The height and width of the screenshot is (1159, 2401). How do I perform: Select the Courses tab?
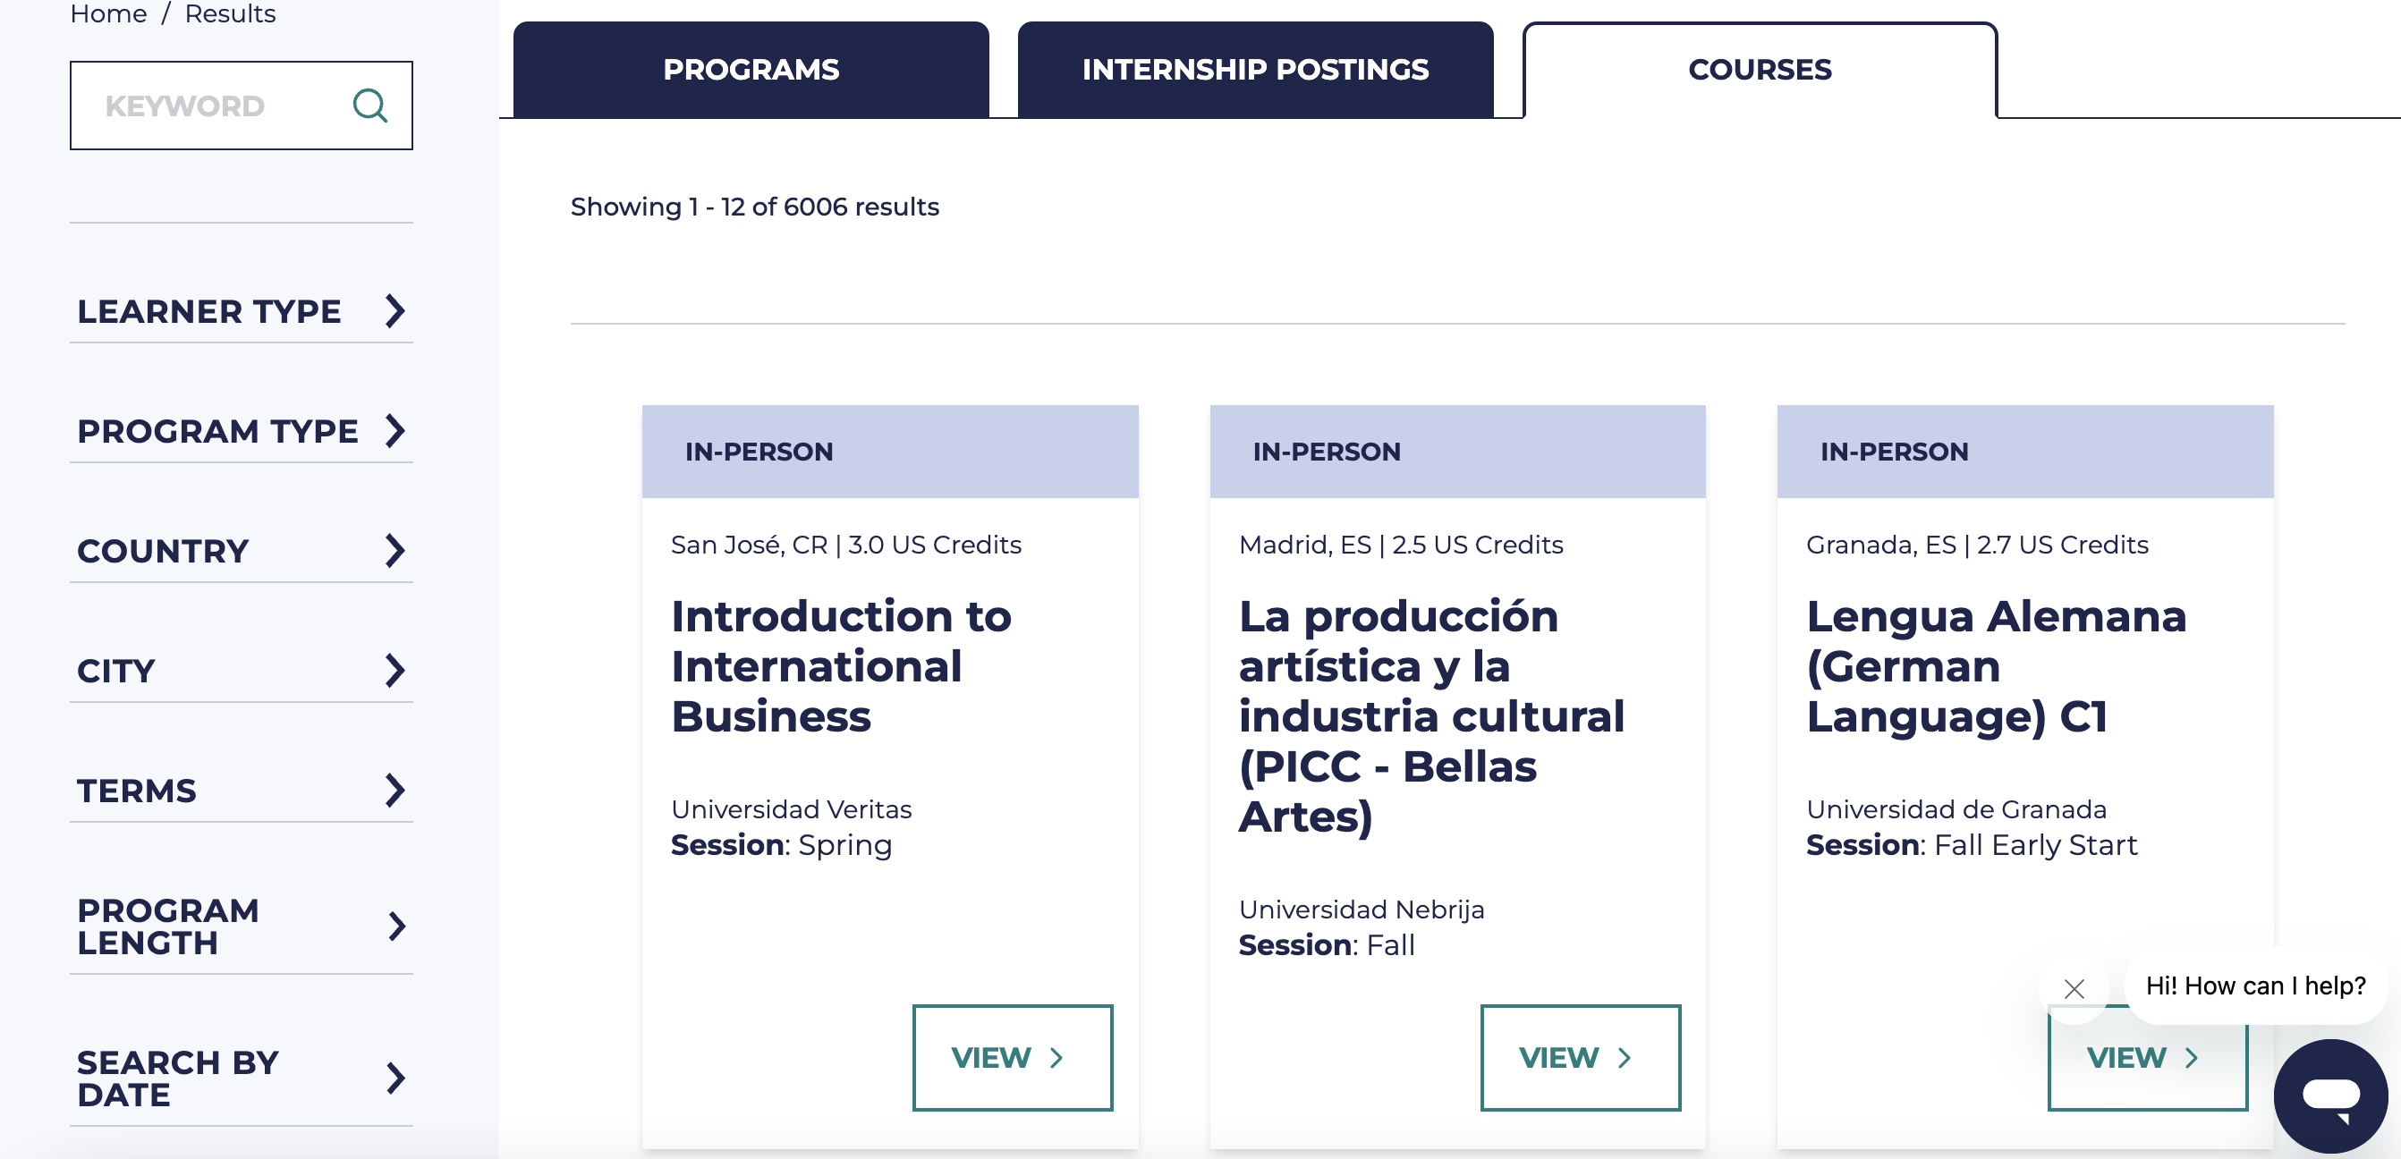tap(1760, 69)
